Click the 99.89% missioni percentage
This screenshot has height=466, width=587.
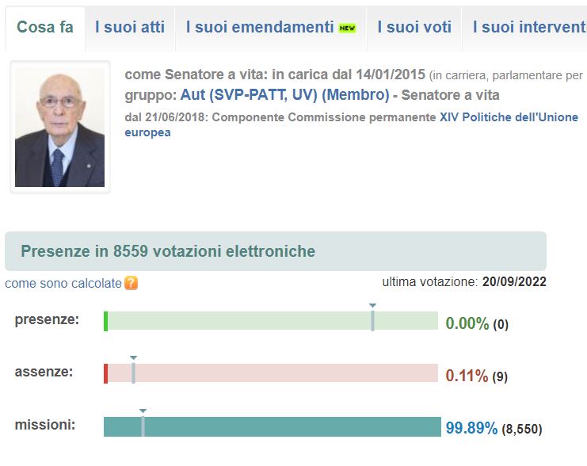click(471, 428)
